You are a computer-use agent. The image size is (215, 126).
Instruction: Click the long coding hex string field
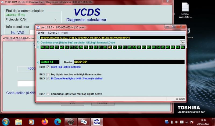click(112, 38)
